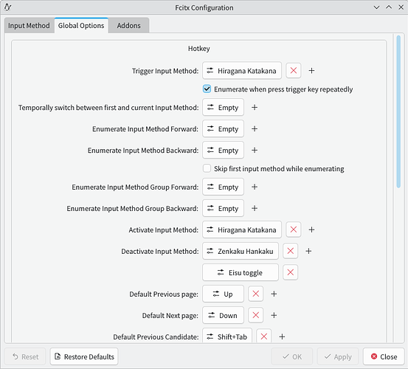Add a Default Previous page hotkey
408x369 pixels.
coord(274,294)
